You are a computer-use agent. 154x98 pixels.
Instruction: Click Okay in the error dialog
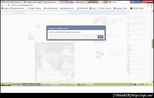[100, 37]
